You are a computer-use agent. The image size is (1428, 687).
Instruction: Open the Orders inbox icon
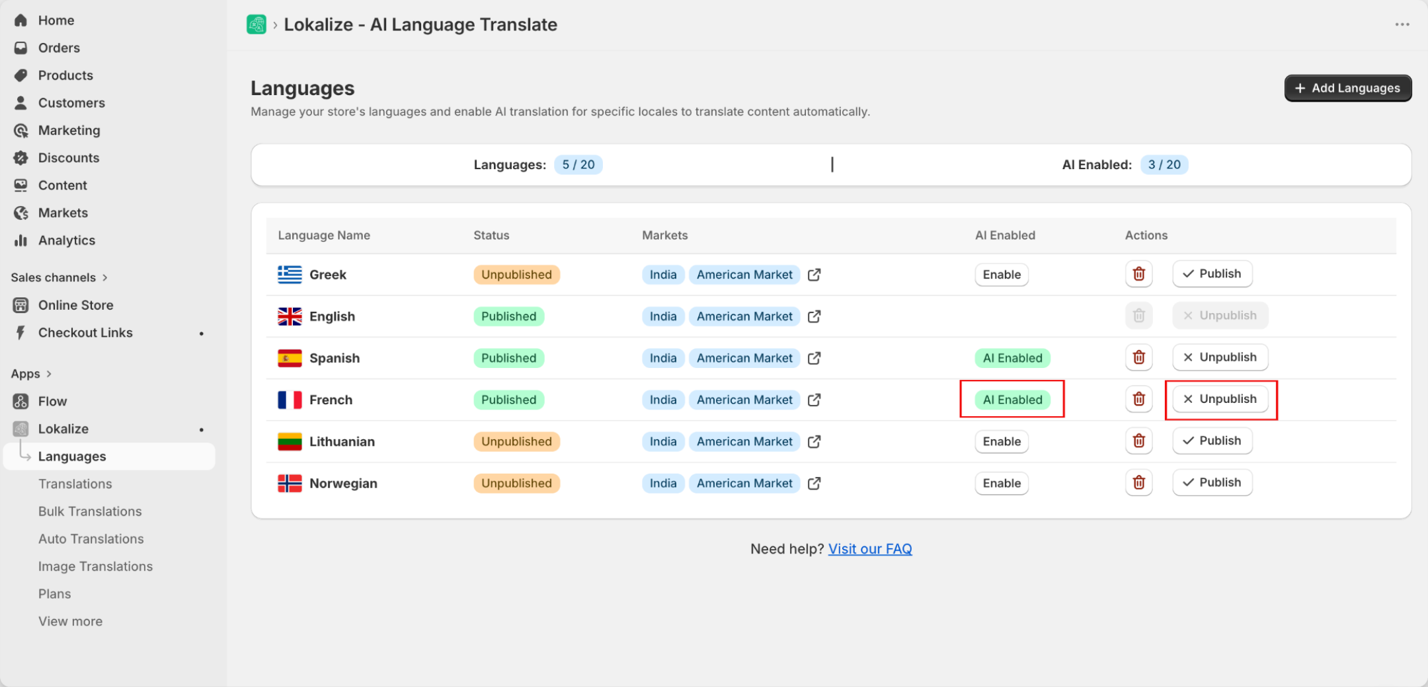tap(20, 48)
